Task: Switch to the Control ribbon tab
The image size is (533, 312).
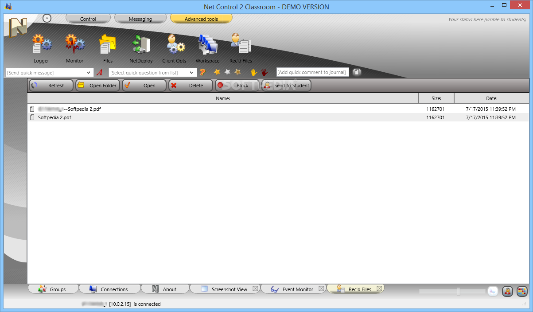Action: [x=88, y=19]
